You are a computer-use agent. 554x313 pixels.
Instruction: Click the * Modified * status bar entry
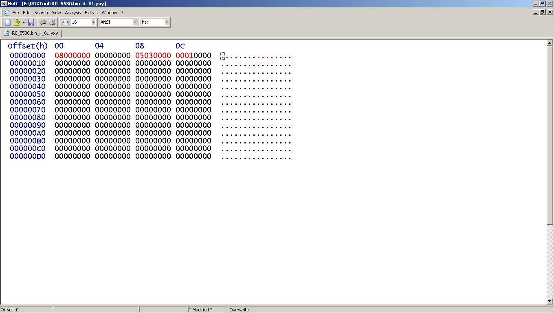208,310
